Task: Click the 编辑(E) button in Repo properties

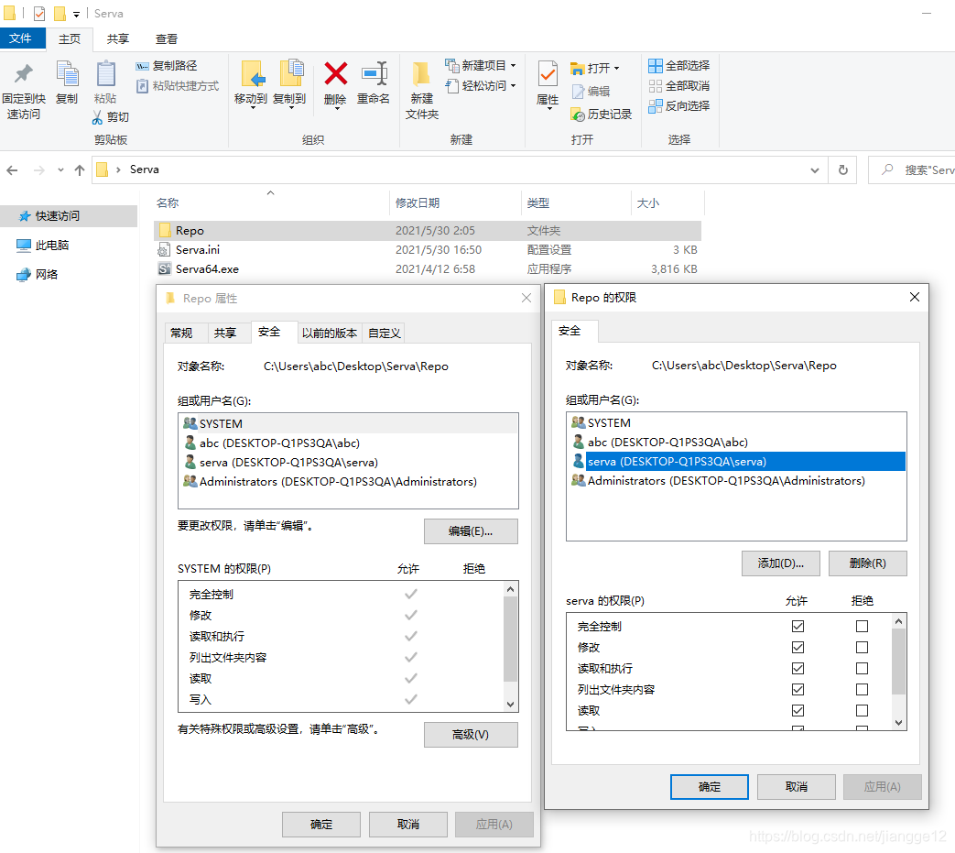Action: click(x=471, y=531)
